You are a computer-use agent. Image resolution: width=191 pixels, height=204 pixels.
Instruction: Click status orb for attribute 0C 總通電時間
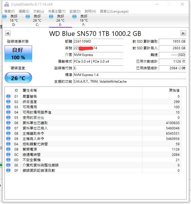[x=8, y=154]
